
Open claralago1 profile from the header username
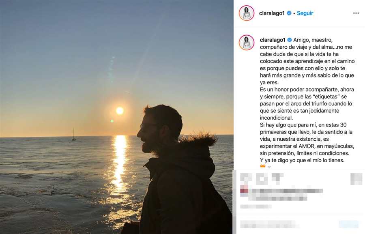[x=272, y=13]
